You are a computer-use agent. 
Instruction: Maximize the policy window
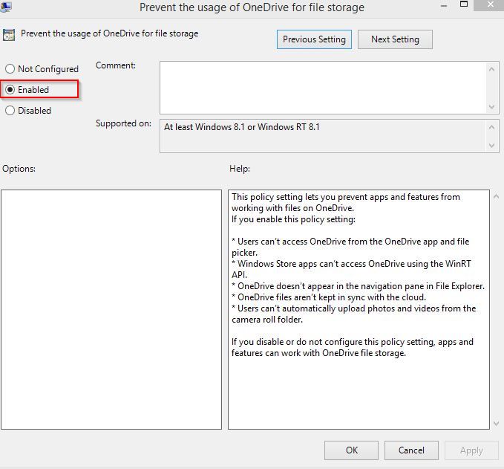click(x=464, y=4)
